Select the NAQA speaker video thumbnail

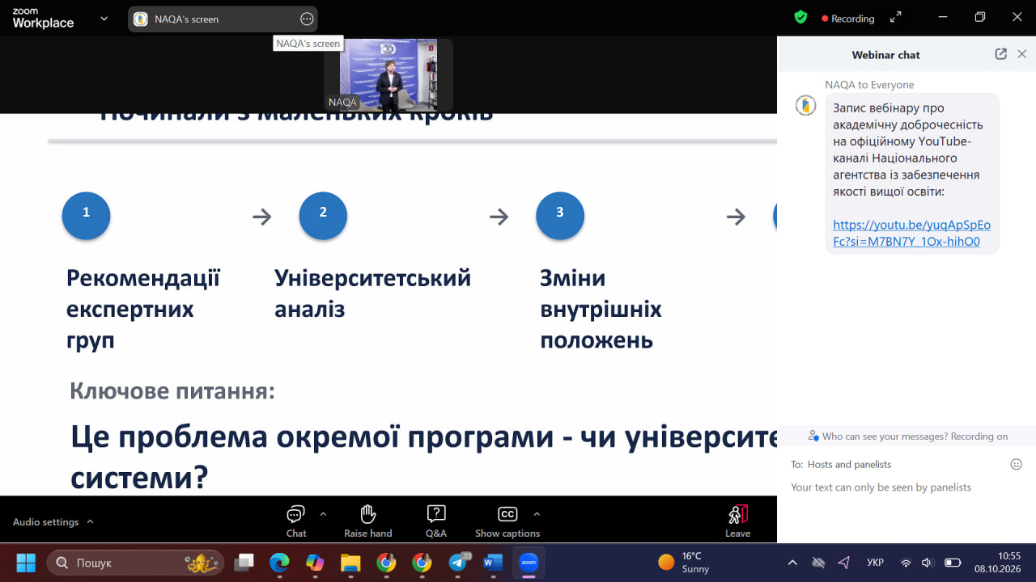pyautogui.click(x=388, y=74)
